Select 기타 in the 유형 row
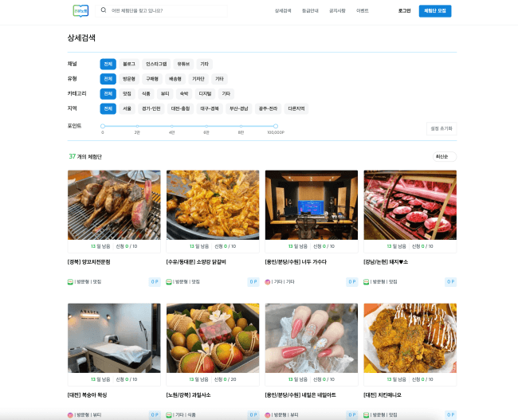 pos(219,79)
